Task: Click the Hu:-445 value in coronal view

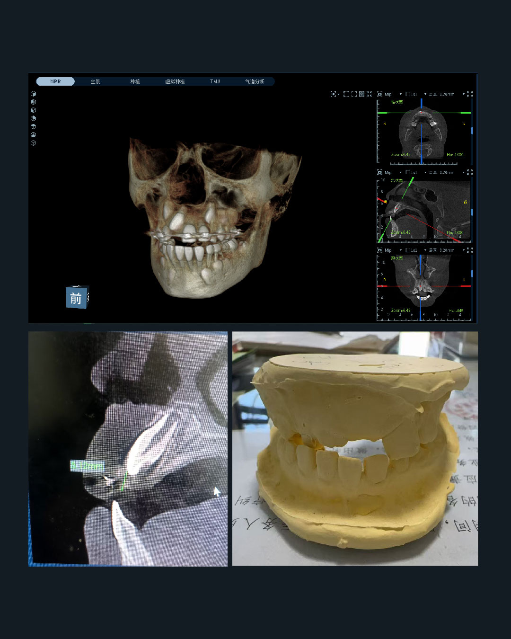Action: [456, 311]
